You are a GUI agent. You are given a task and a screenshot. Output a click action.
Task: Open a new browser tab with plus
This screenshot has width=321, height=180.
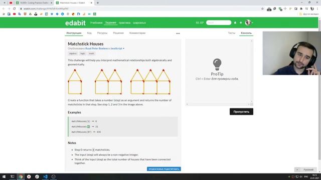click(98, 3)
